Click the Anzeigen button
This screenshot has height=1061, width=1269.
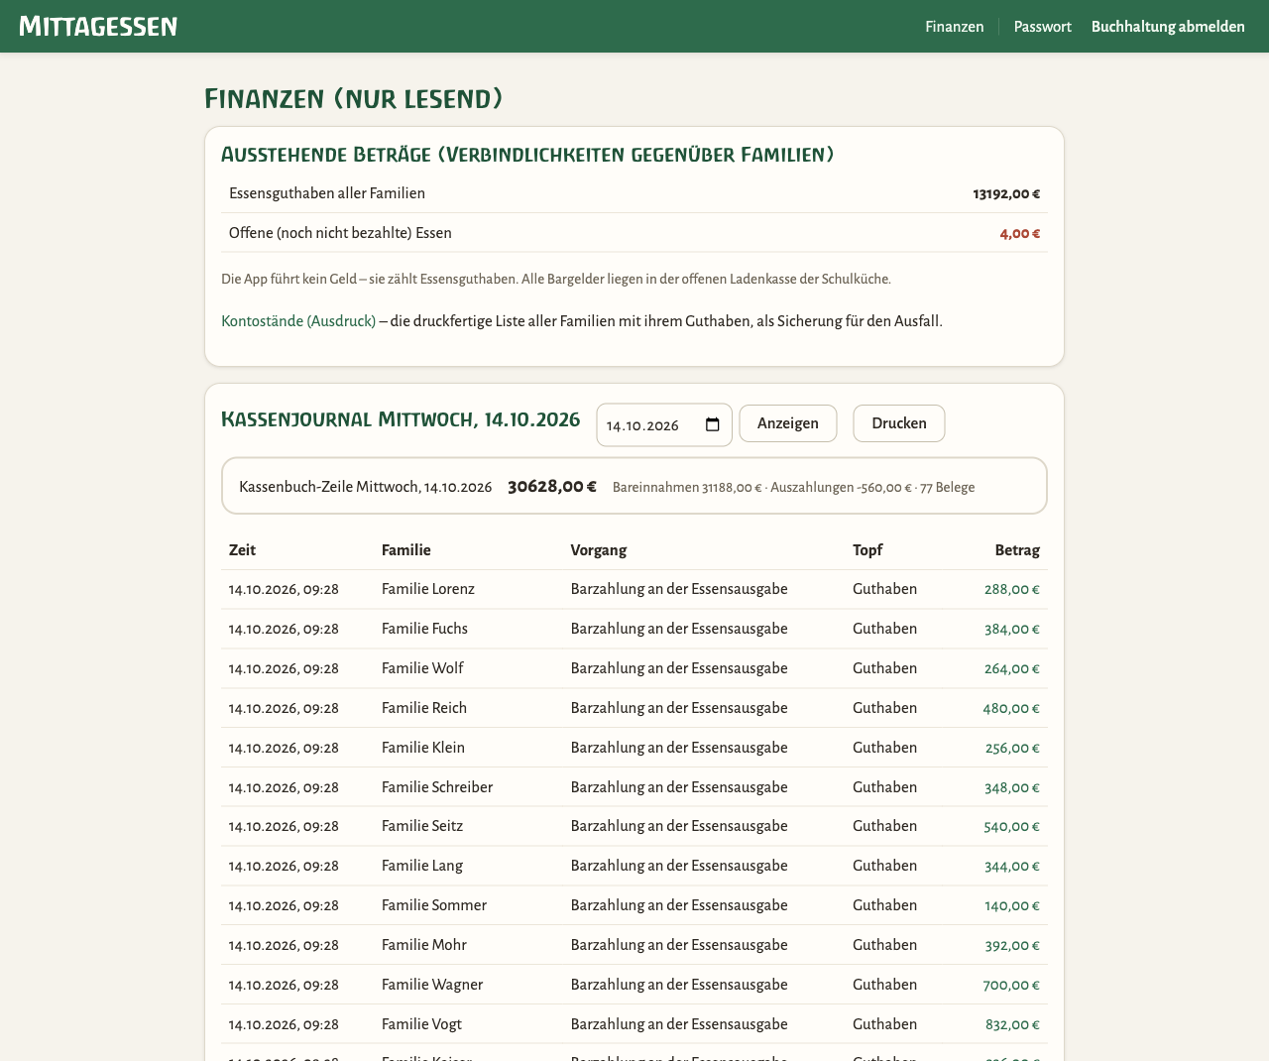point(788,423)
